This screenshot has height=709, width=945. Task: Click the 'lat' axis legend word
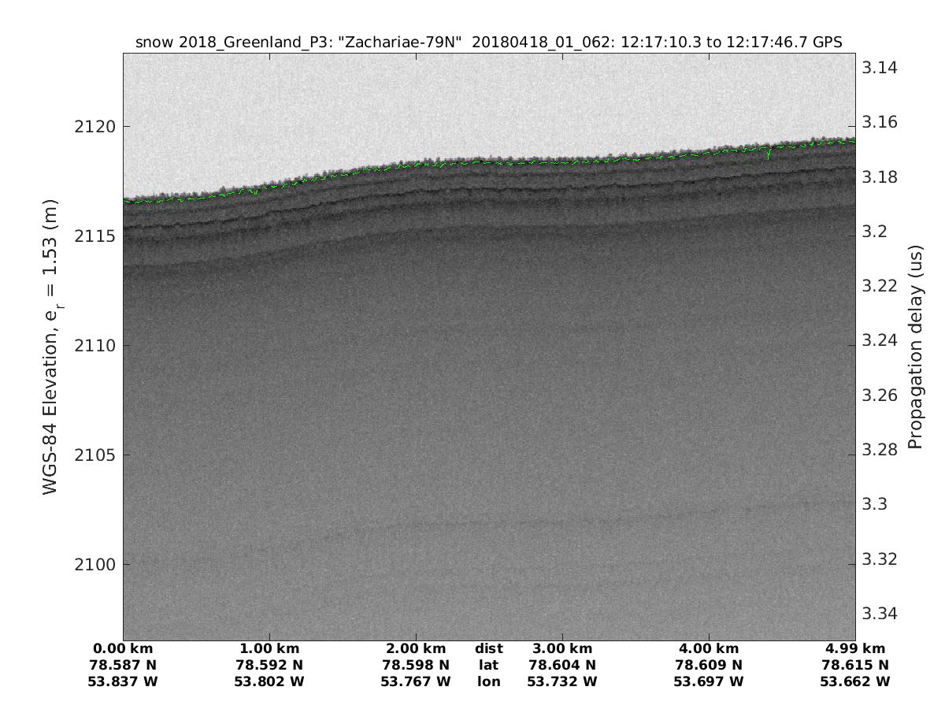click(489, 666)
